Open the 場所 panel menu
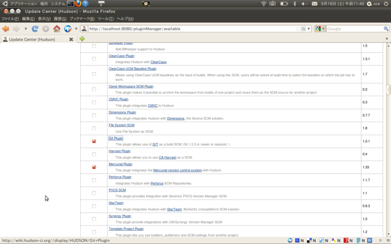This screenshot has width=391, height=244. coord(44,4)
